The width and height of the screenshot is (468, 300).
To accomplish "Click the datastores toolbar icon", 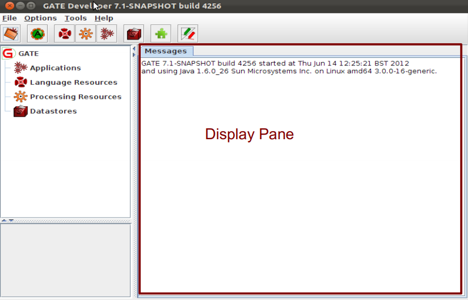I will [x=134, y=34].
